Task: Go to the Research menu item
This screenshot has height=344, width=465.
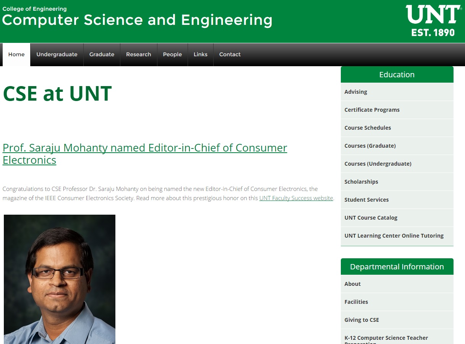Action: tap(139, 54)
